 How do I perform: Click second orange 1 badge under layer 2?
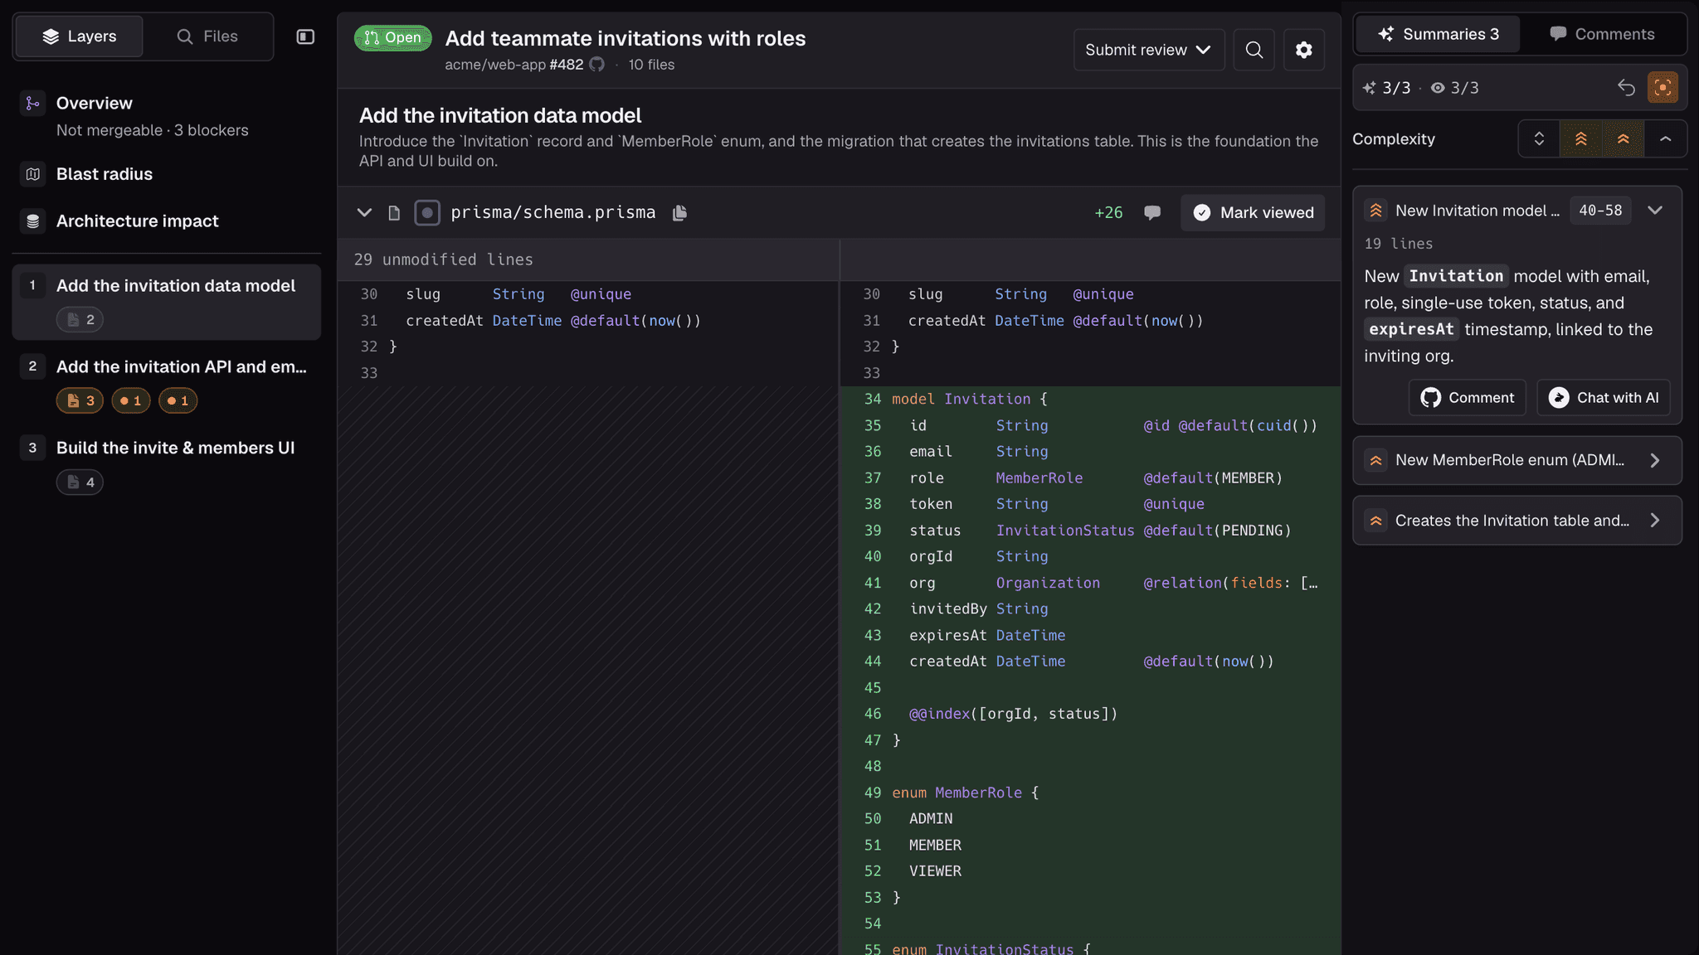[x=178, y=400]
